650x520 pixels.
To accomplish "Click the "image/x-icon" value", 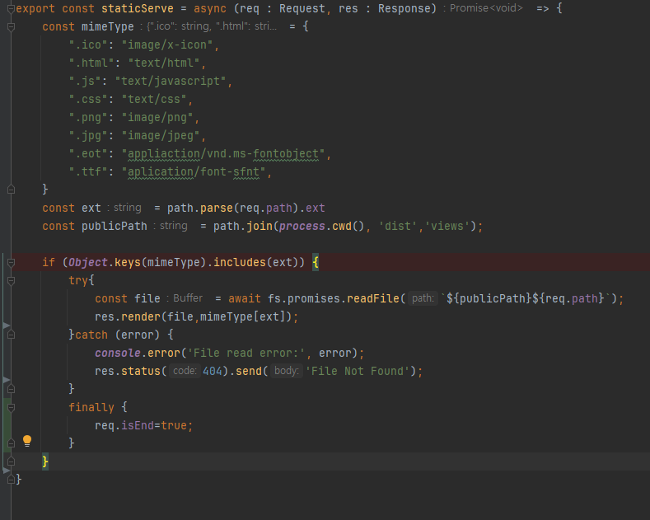I will click(x=167, y=45).
